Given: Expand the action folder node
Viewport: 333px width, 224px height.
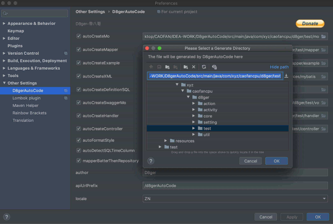Looking at the screenshot, I should coord(193,103).
